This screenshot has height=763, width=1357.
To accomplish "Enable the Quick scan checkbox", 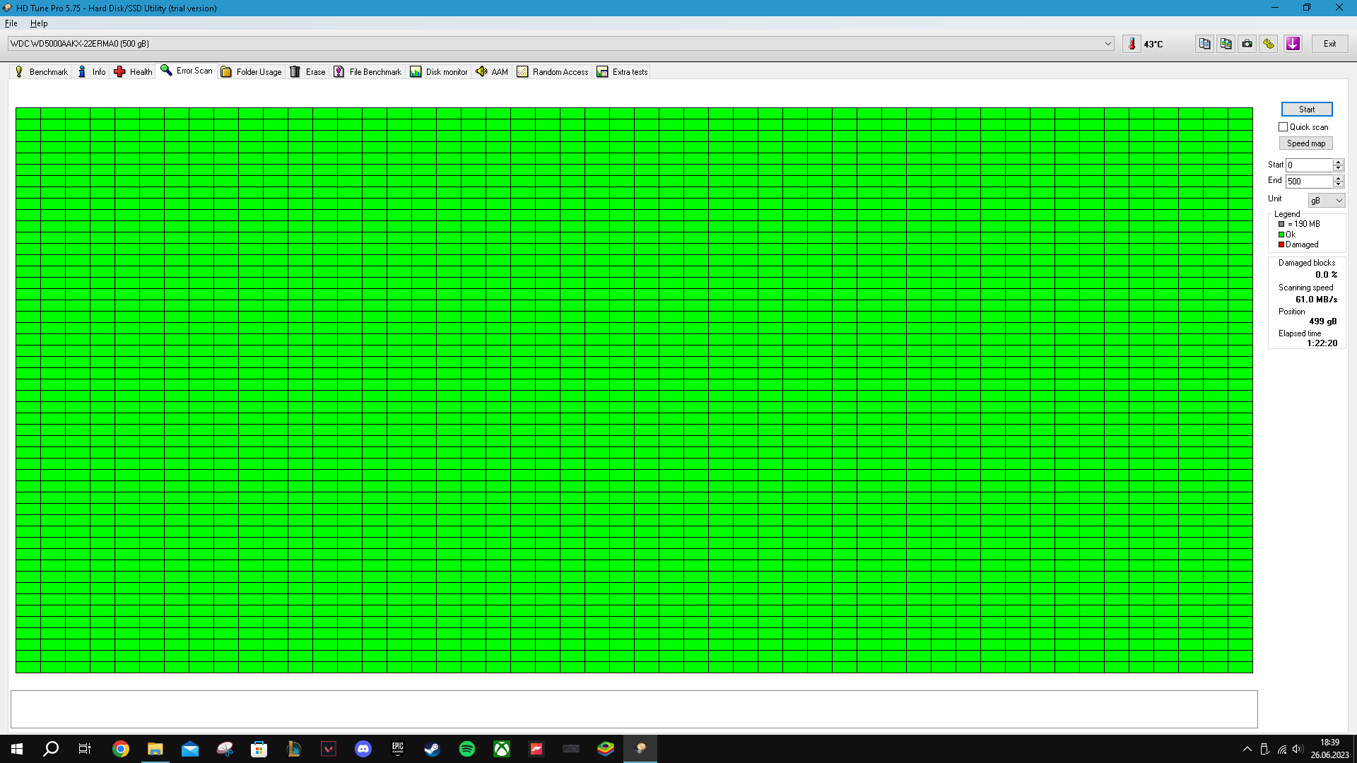I will pyautogui.click(x=1283, y=126).
